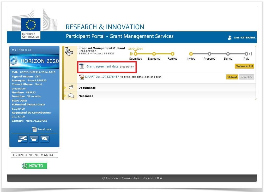Click the Horizon 2020 globe icon
This screenshot has height=192, width=266.
point(14,61)
